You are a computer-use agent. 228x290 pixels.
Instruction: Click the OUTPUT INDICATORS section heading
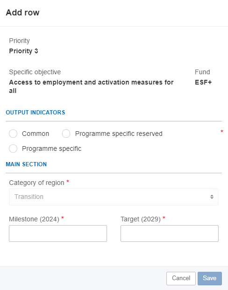tap(36, 113)
